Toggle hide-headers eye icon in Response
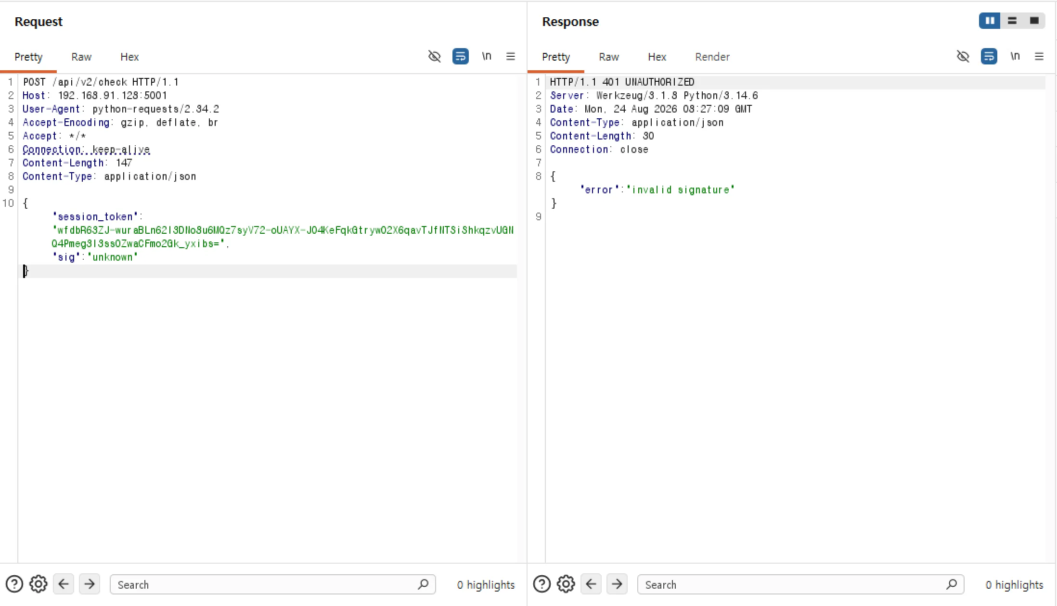 963,56
